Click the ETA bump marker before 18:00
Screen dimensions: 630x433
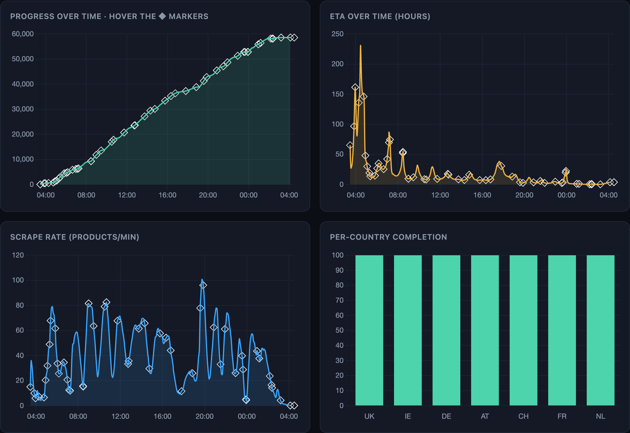501,166
